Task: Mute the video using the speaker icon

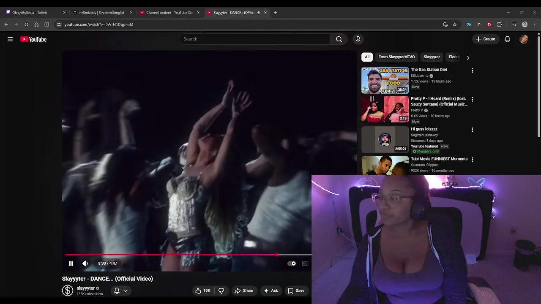Action: point(85,263)
